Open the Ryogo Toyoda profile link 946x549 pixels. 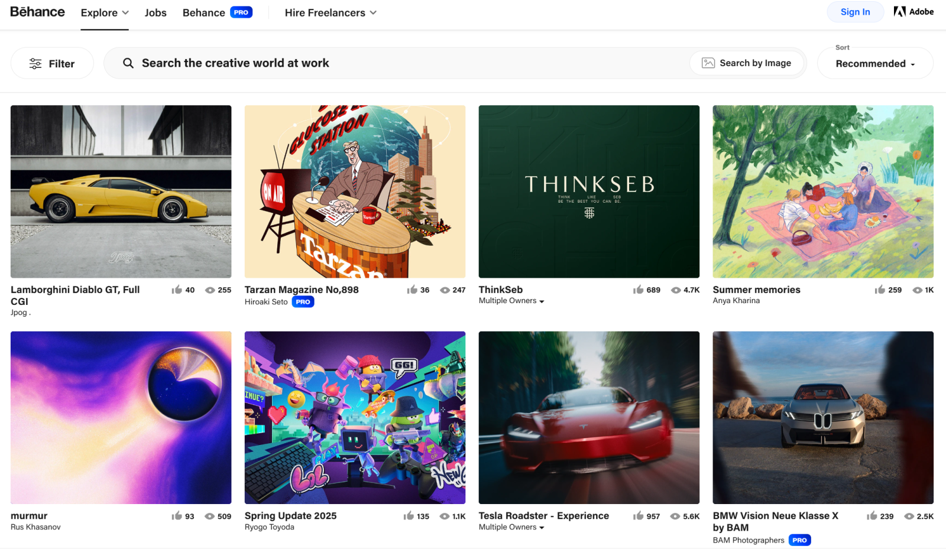(269, 527)
